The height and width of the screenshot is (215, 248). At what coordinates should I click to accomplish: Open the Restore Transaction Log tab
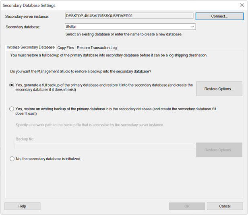pos(97,48)
